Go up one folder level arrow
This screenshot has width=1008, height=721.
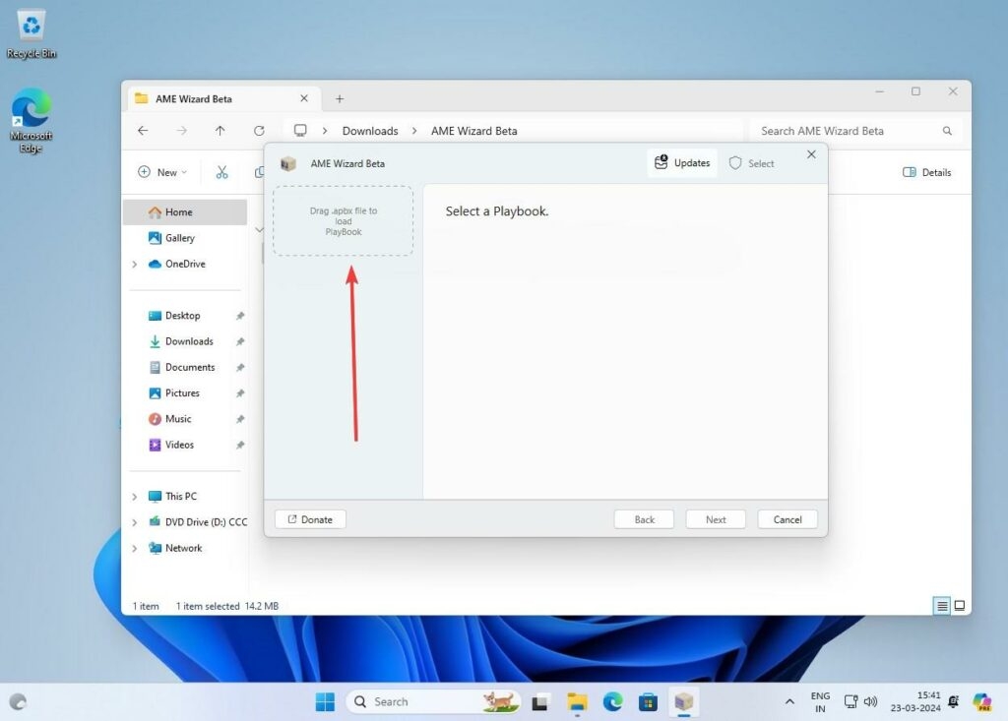pyautogui.click(x=220, y=131)
